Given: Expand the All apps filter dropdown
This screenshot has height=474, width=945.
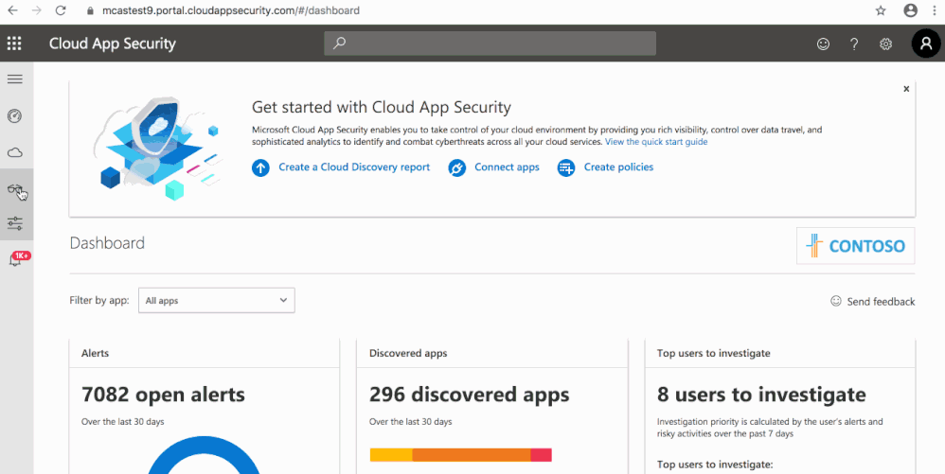Looking at the screenshot, I should point(217,301).
